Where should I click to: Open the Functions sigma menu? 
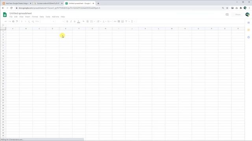[132, 22]
